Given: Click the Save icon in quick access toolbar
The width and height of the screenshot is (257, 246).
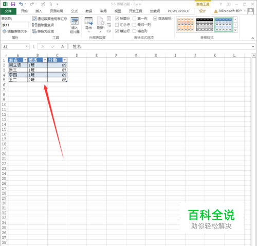Looking at the screenshot, I should [13, 4].
